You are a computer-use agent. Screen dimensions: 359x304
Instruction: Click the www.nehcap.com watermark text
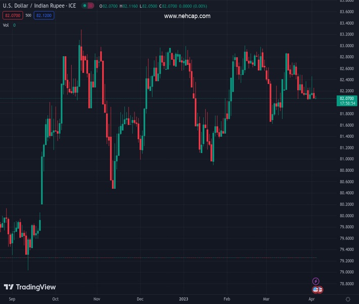(187, 16)
